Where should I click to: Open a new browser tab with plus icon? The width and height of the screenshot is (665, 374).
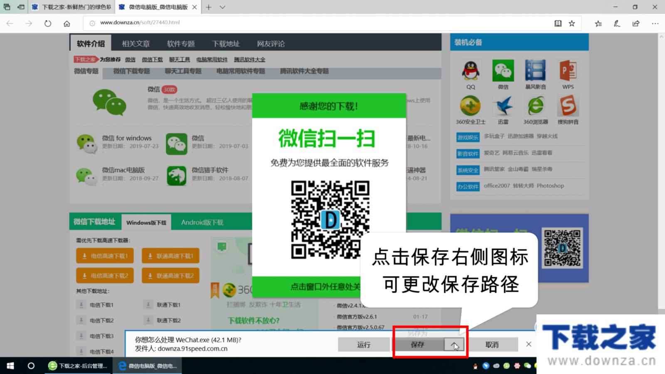click(x=209, y=7)
